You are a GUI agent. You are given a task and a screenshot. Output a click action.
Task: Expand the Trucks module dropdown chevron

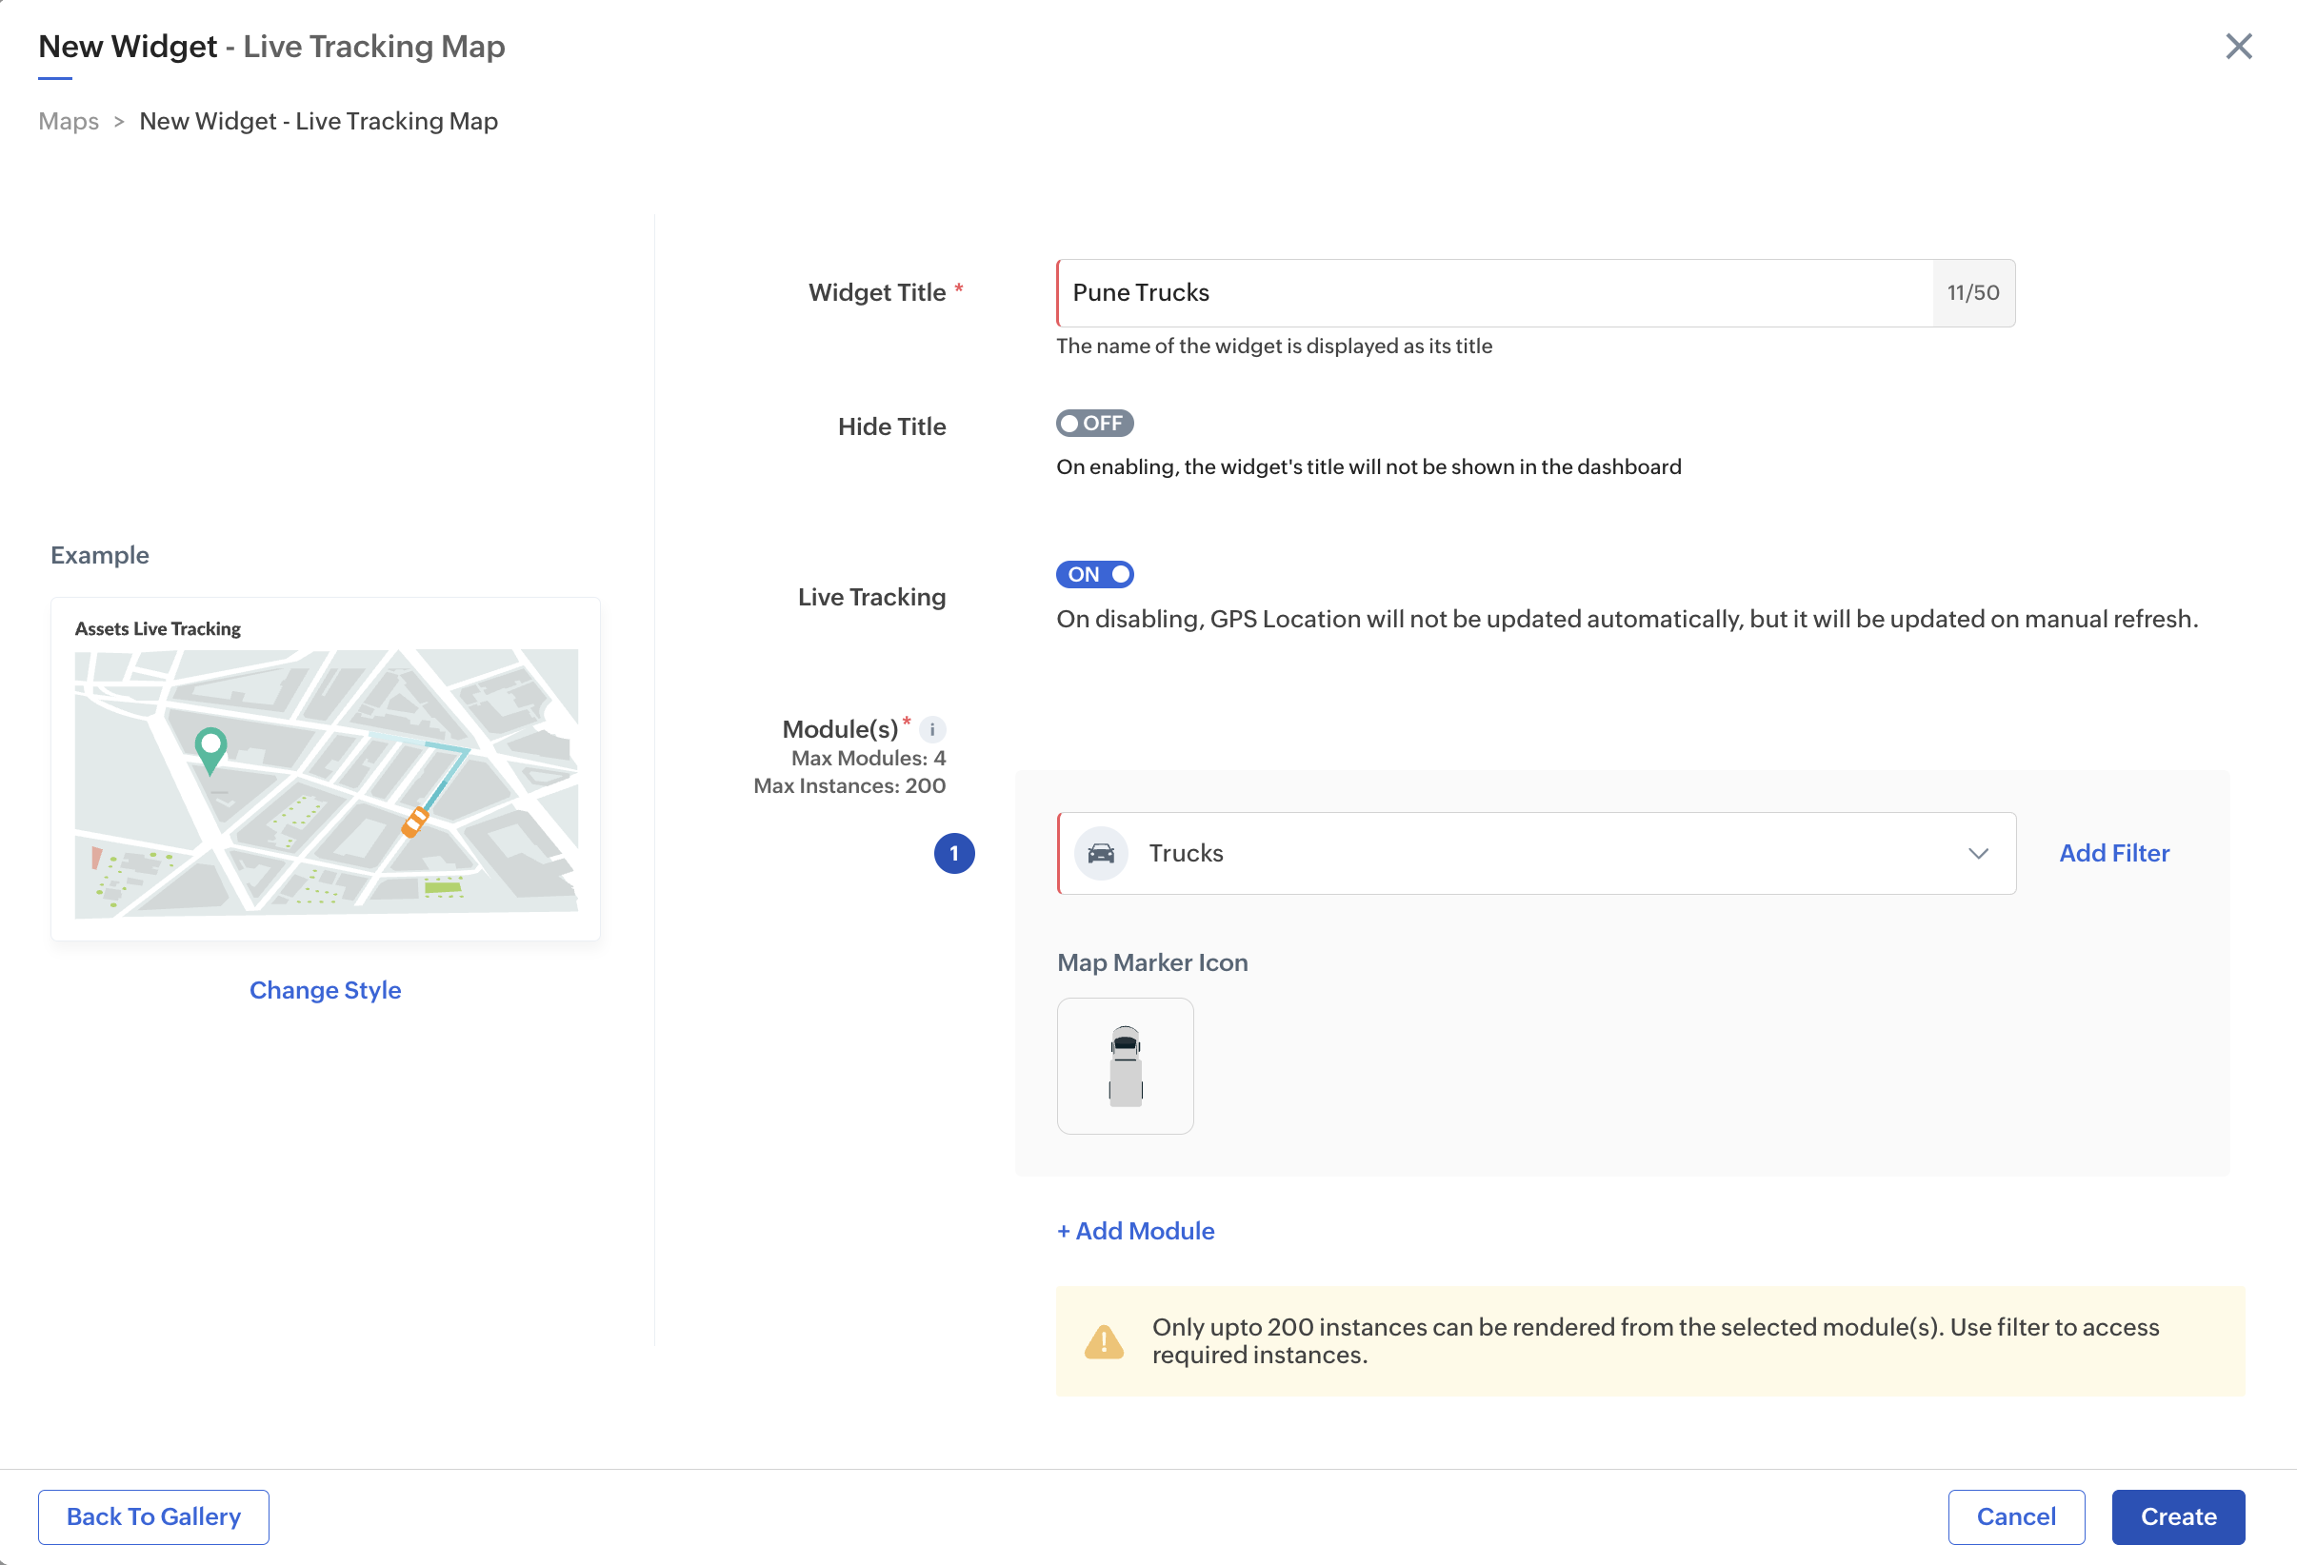coord(1978,853)
